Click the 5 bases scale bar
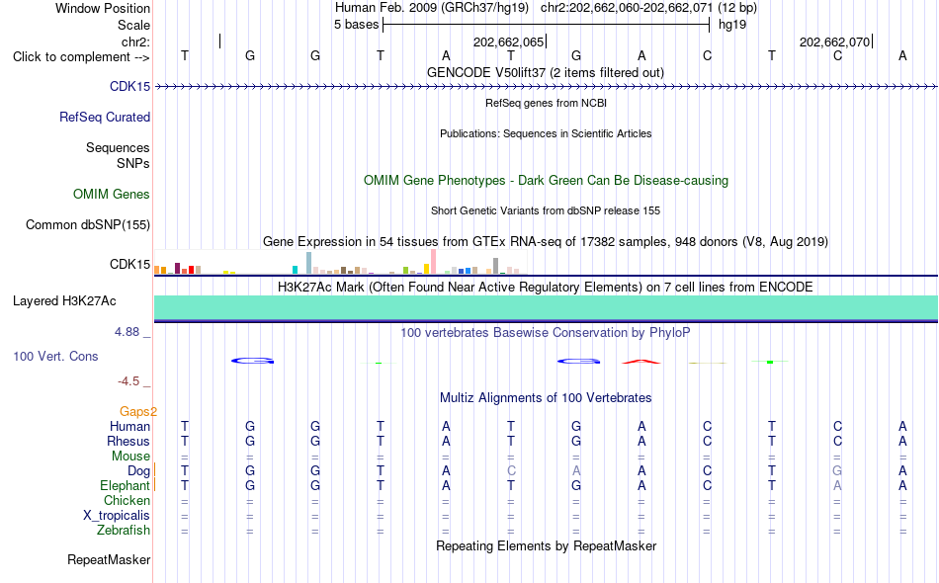Screen dimensions: 939x583 point(547,25)
